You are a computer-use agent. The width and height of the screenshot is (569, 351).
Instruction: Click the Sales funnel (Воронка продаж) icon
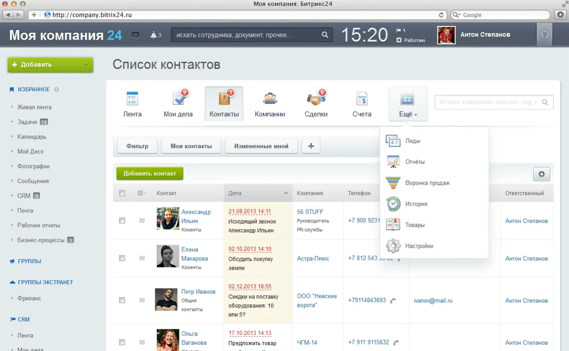click(x=393, y=183)
